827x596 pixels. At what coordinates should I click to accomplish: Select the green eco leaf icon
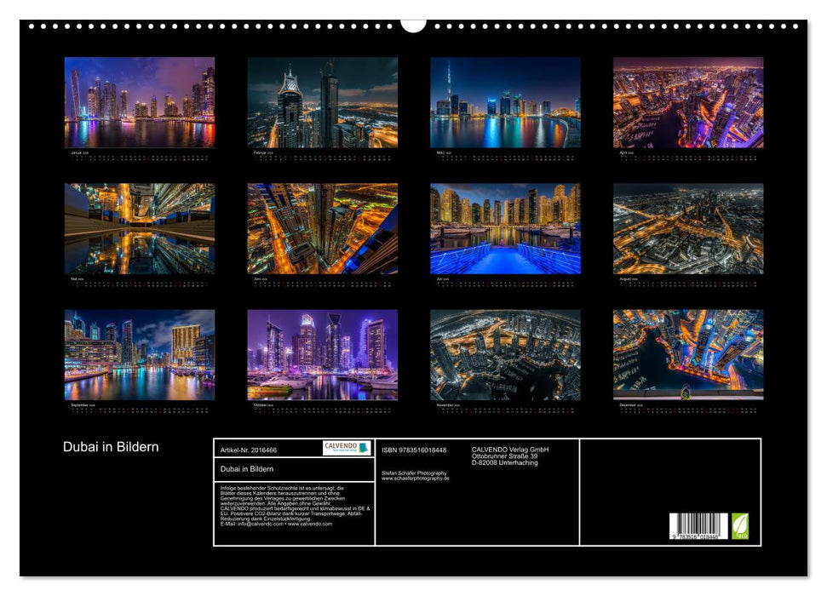click(740, 526)
